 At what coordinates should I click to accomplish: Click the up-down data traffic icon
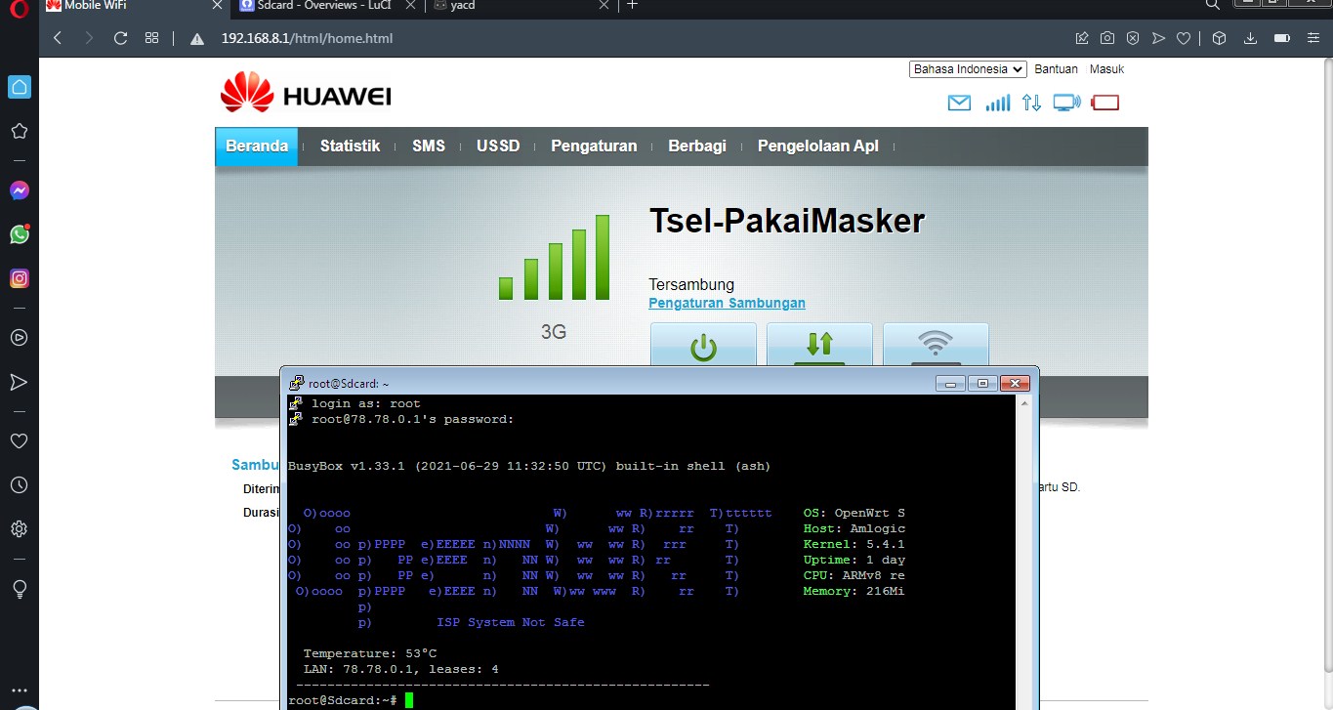(x=1031, y=103)
